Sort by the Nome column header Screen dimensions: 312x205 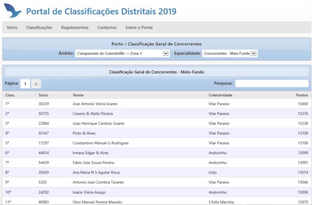point(78,95)
